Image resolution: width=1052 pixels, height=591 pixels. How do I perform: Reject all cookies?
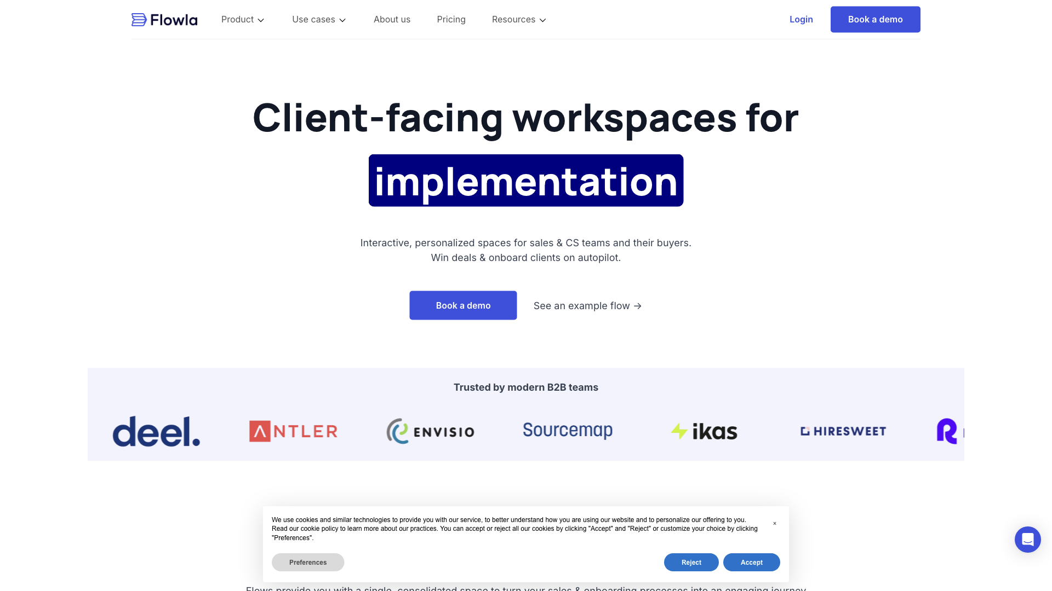tap(691, 562)
